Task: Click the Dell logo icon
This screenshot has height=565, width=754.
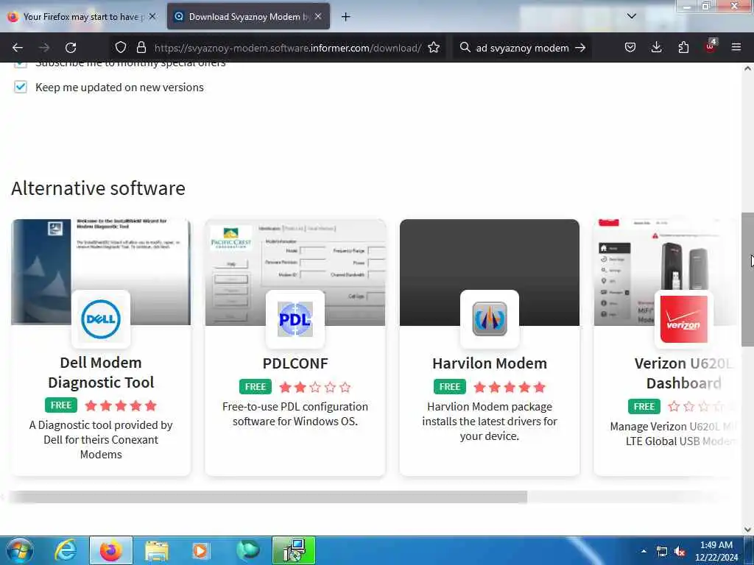Action: click(101, 319)
